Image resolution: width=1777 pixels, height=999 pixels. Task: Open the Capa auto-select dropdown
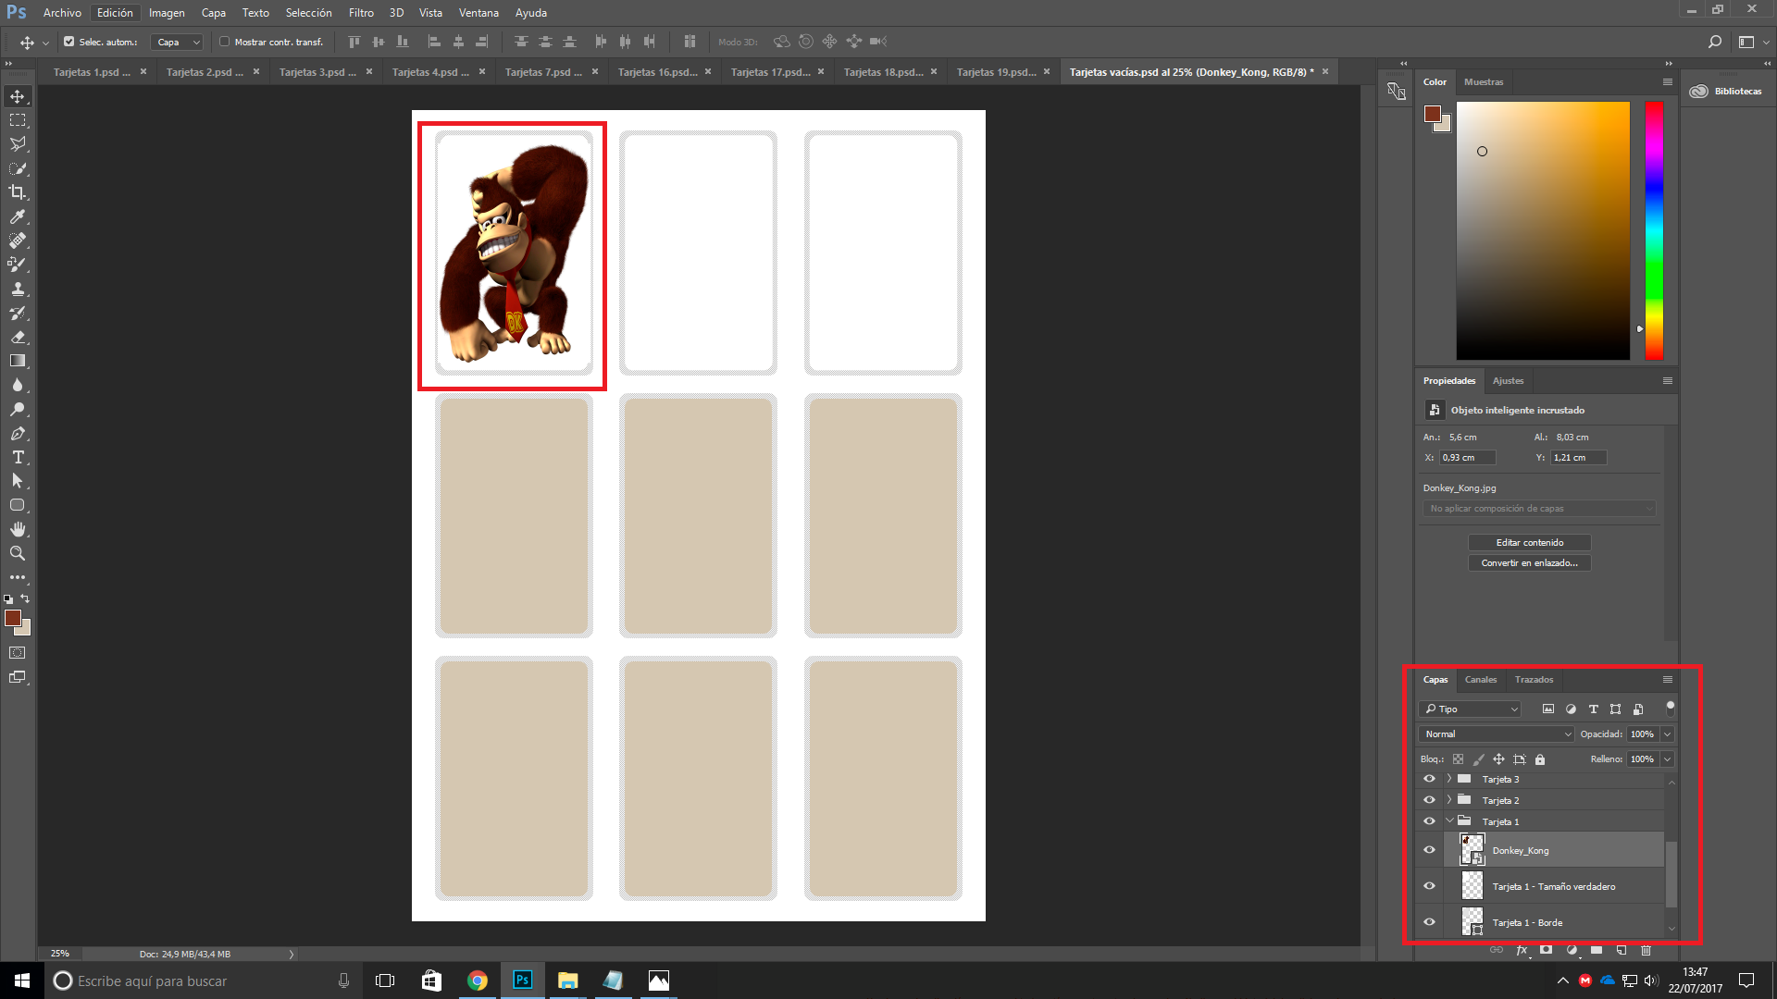point(177,42)
